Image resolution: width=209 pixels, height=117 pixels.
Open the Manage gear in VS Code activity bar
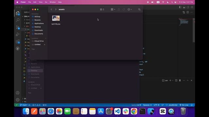tap(18, 100)
